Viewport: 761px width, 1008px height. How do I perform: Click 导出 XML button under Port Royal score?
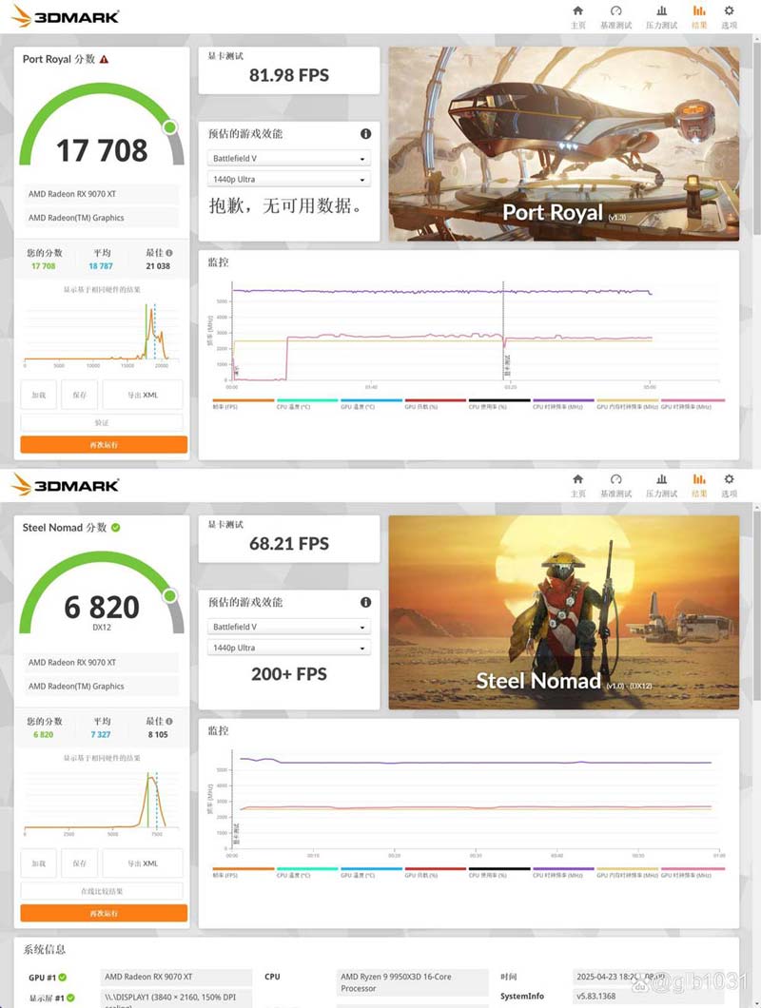(143, 395)
